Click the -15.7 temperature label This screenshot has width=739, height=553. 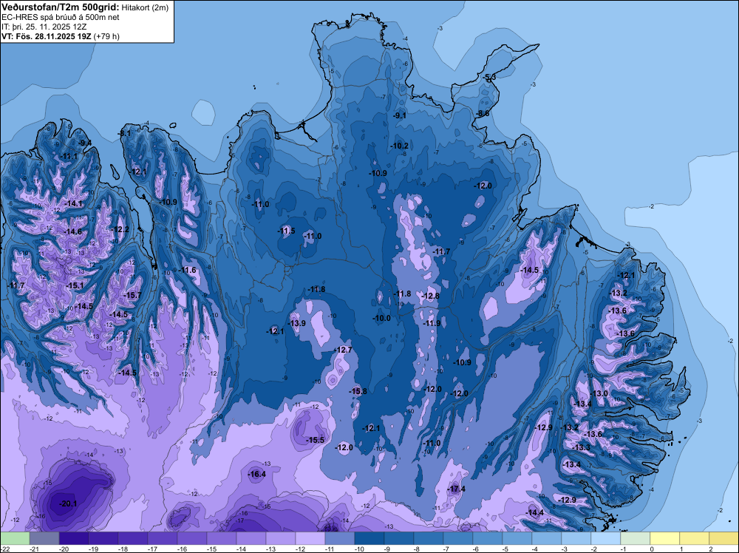pyautogui.click(x=132, y=295)
